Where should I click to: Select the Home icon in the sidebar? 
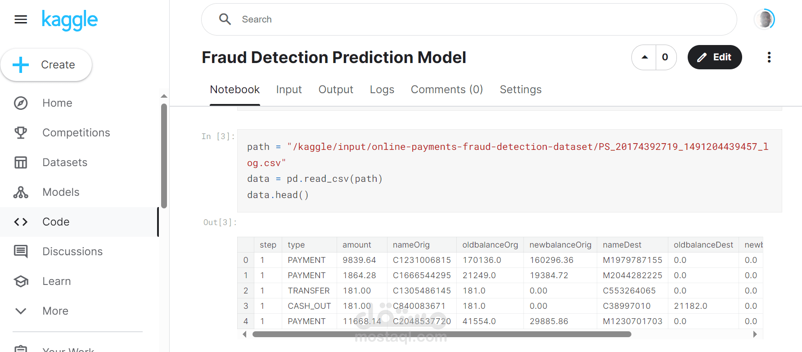[21, 103]
